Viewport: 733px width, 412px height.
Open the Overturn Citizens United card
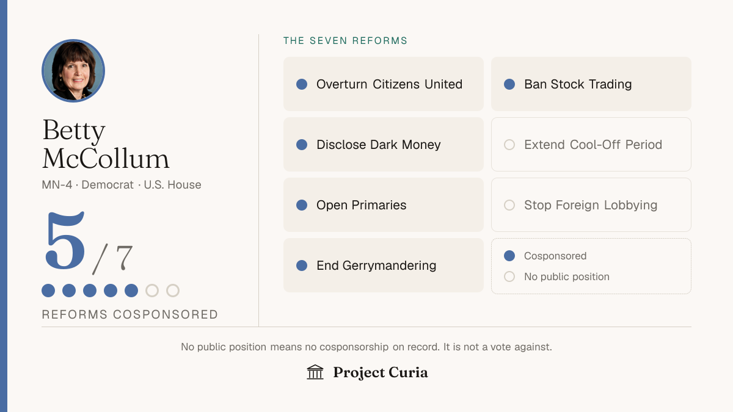[384, 84]
